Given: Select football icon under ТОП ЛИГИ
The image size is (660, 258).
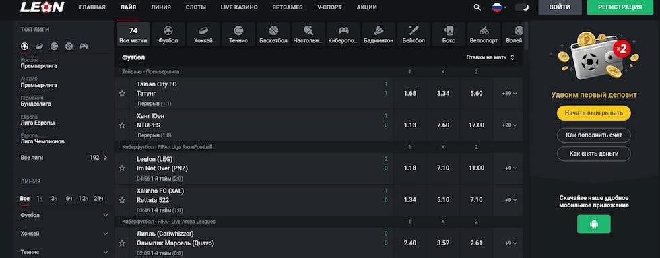Looking at the screenshot, I should coord(25,46).
